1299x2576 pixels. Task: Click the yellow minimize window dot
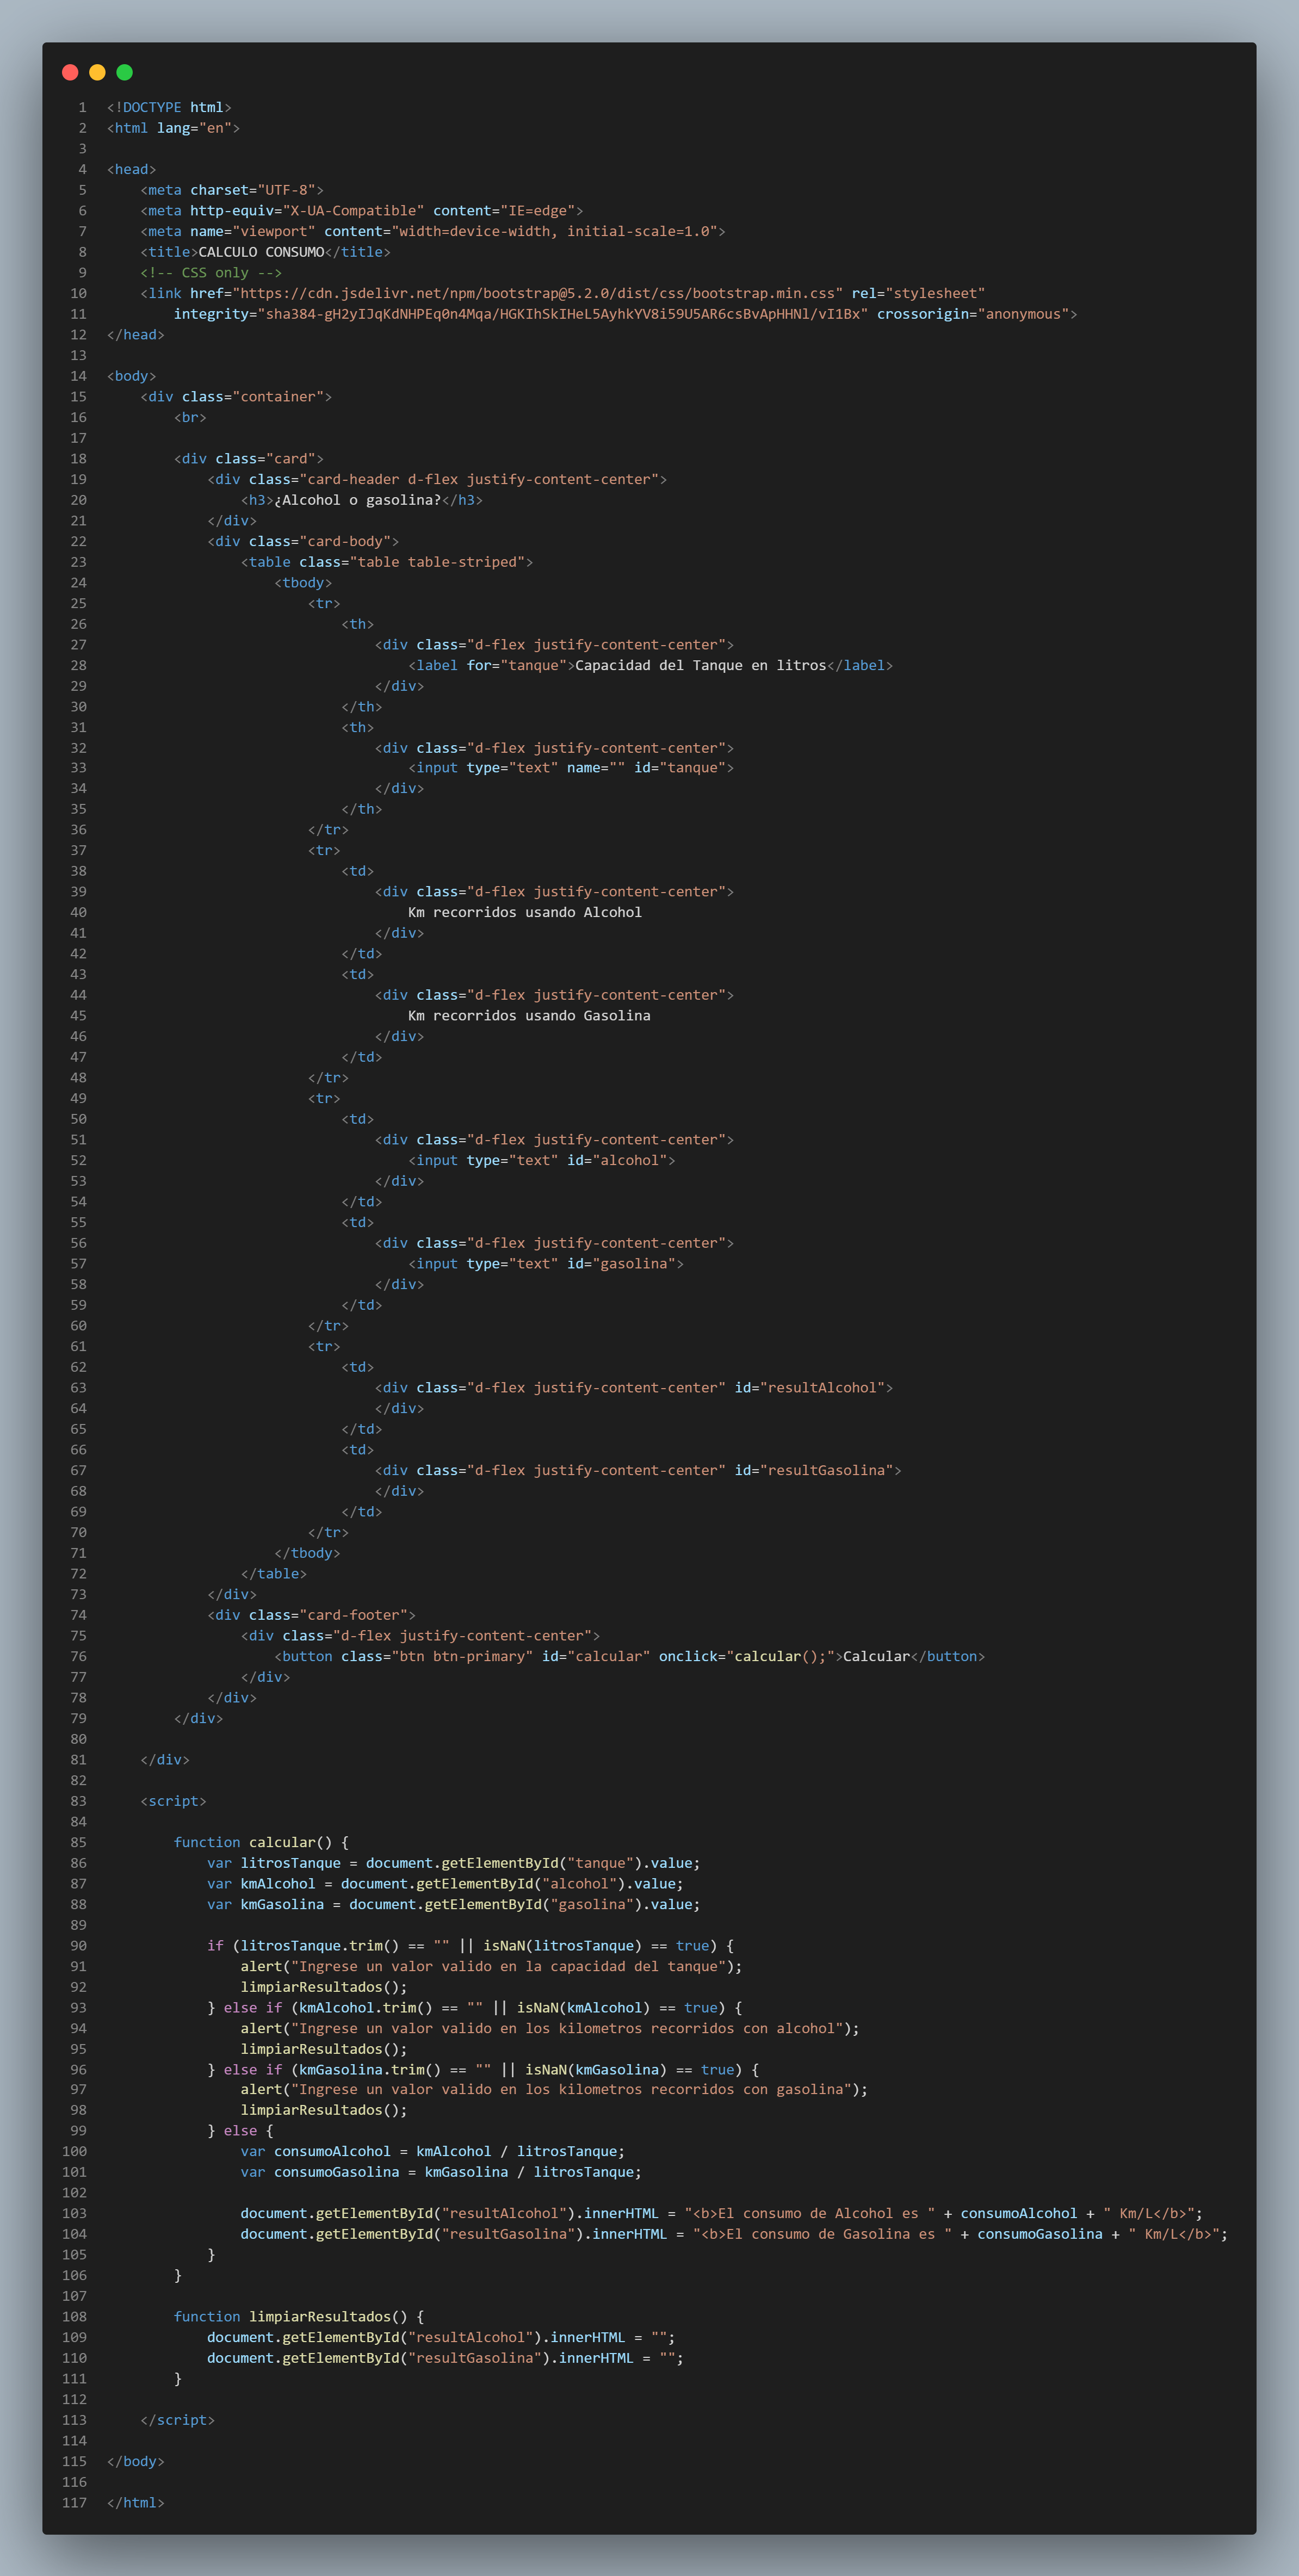point(97,72)
